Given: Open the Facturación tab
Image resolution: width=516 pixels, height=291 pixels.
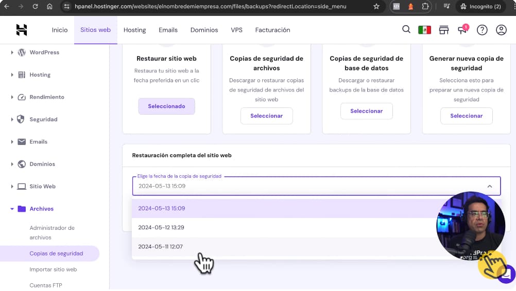Looking at the screenshot, I should [272, 30].
